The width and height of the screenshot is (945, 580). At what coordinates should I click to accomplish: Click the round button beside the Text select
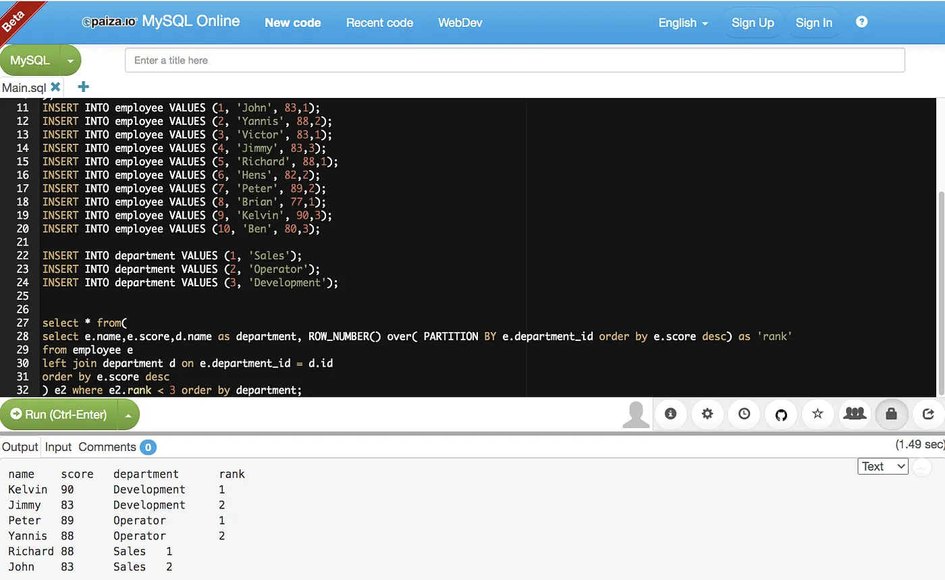pos(922,467)
